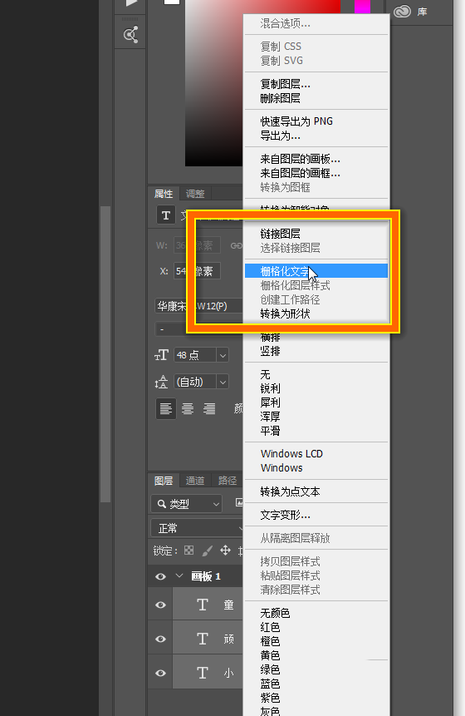The height and width of the screenshot is (716, 465).
Task: Select 来自图层的画框... menu entry
Action: tap(316, 173)
